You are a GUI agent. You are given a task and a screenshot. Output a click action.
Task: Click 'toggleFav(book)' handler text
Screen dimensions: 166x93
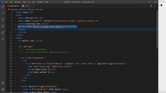point(116,64)
